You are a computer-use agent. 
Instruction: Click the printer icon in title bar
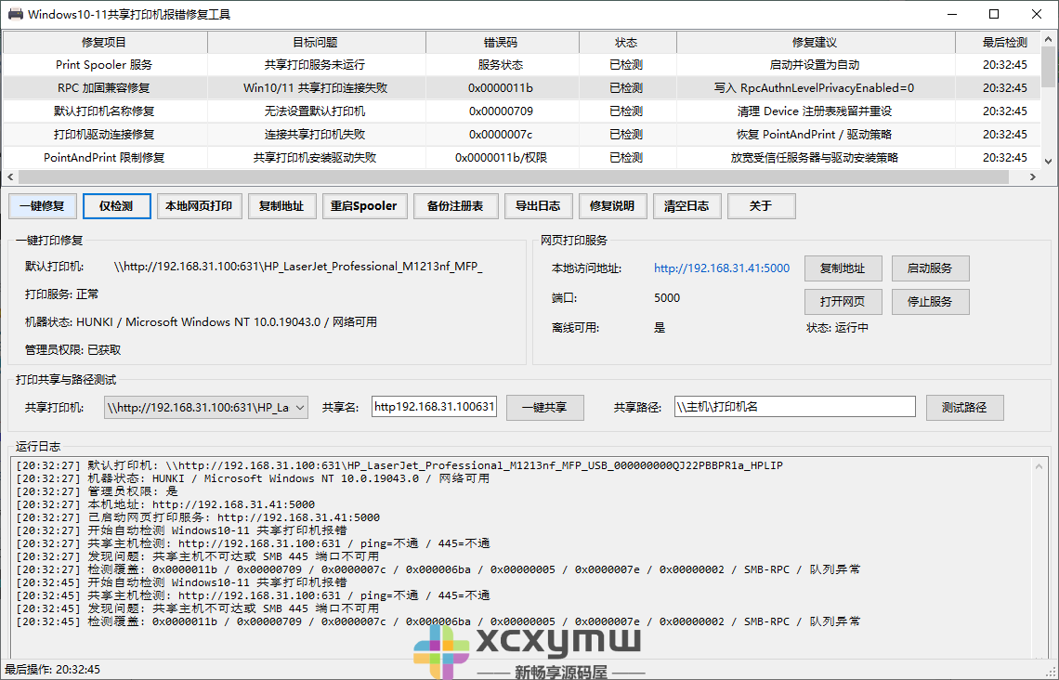pos(15,14)
